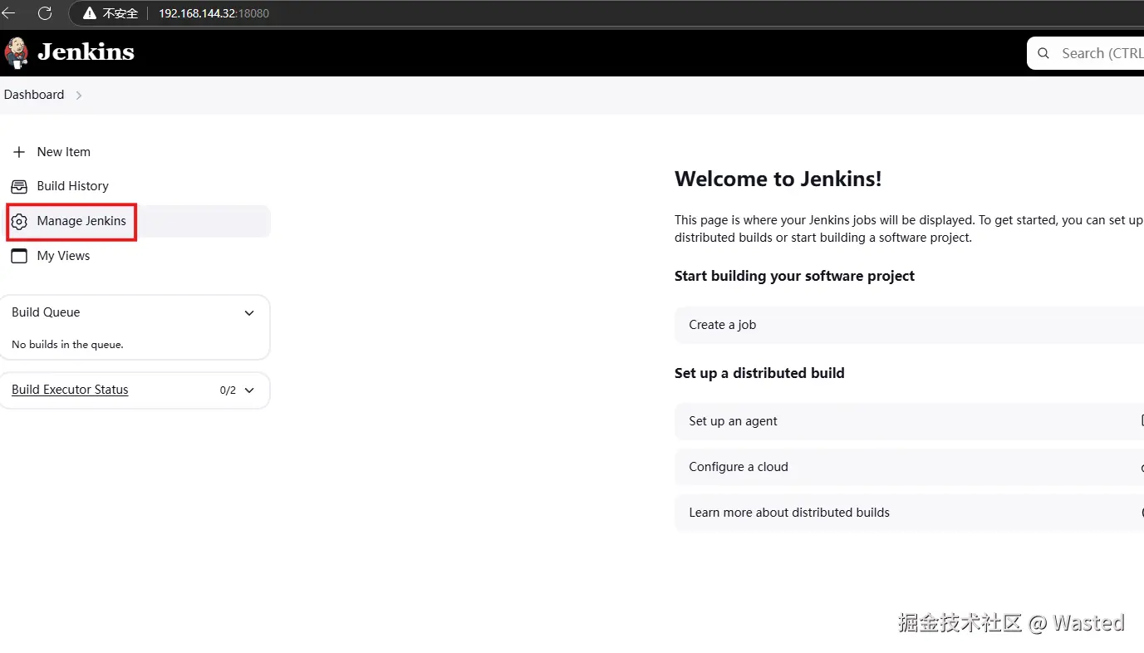The height and width of the screenshot is (653, 1144).
Task: Click the 'Set up an agent' button
Action: tap(909, 421)
